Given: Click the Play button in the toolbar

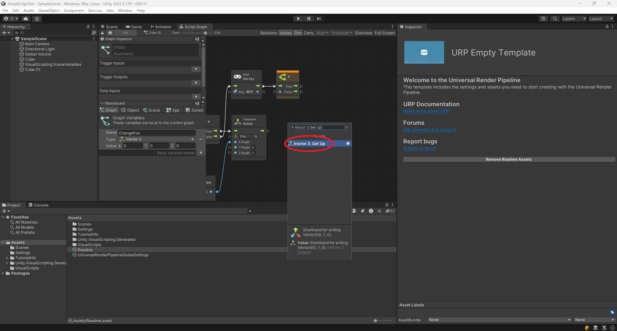Looking at the screenshot, I should point(298,18).
